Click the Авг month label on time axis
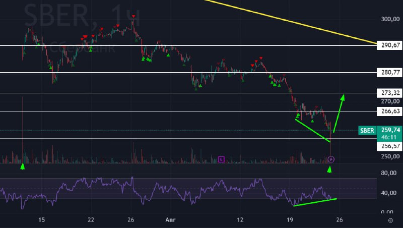This screenshot has width=403, height=228. click(x=170, y=220)
